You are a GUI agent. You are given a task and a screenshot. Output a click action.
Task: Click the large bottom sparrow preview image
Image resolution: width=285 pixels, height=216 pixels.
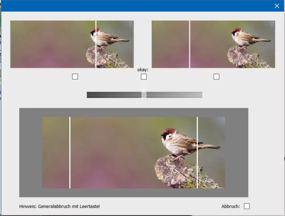tap(134, 153)
